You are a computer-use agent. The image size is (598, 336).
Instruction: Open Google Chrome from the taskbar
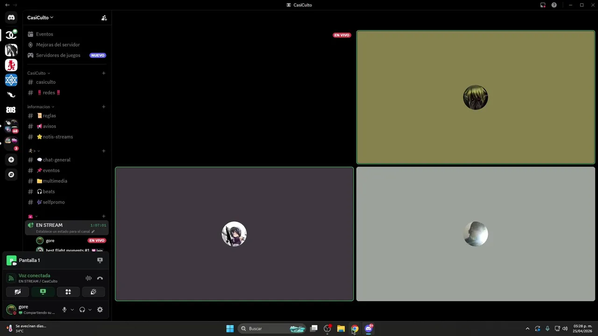355,329
